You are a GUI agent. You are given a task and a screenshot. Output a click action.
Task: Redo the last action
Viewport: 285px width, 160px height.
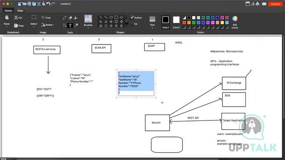click(53, 4)
